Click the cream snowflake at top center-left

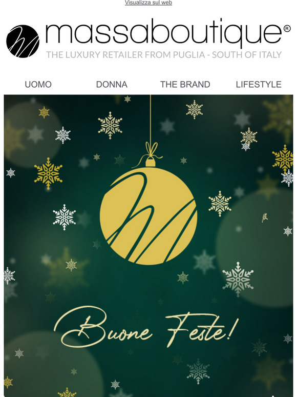tap(110, 125)
